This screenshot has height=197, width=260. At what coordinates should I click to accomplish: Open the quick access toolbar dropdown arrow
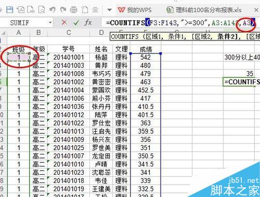(x=109, y=10)
